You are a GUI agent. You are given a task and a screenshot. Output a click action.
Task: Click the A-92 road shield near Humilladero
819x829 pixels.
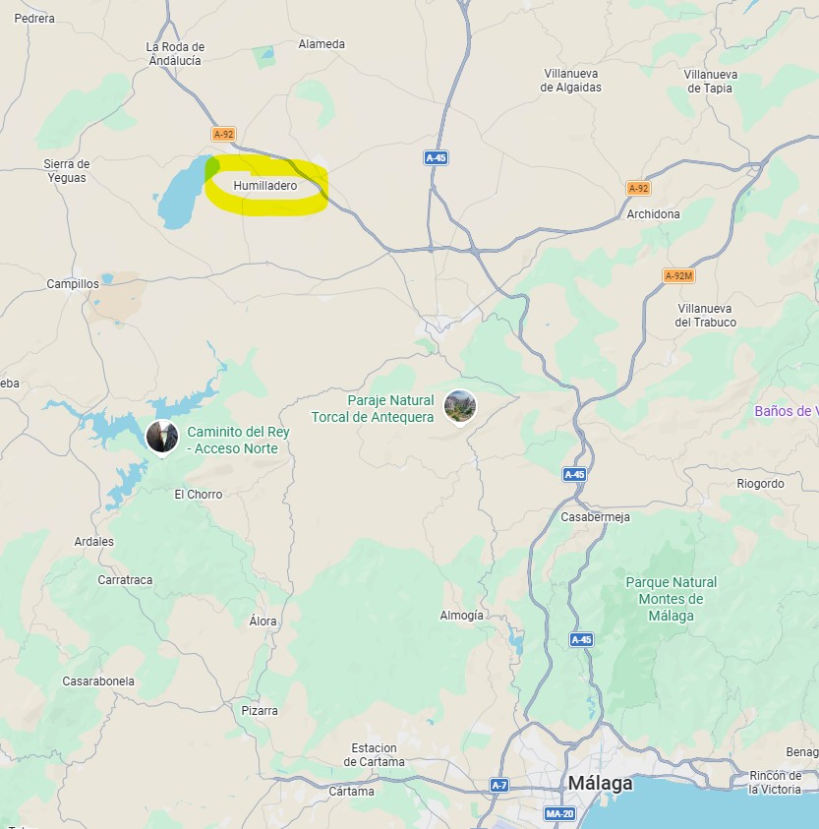(x=223, y=135)
